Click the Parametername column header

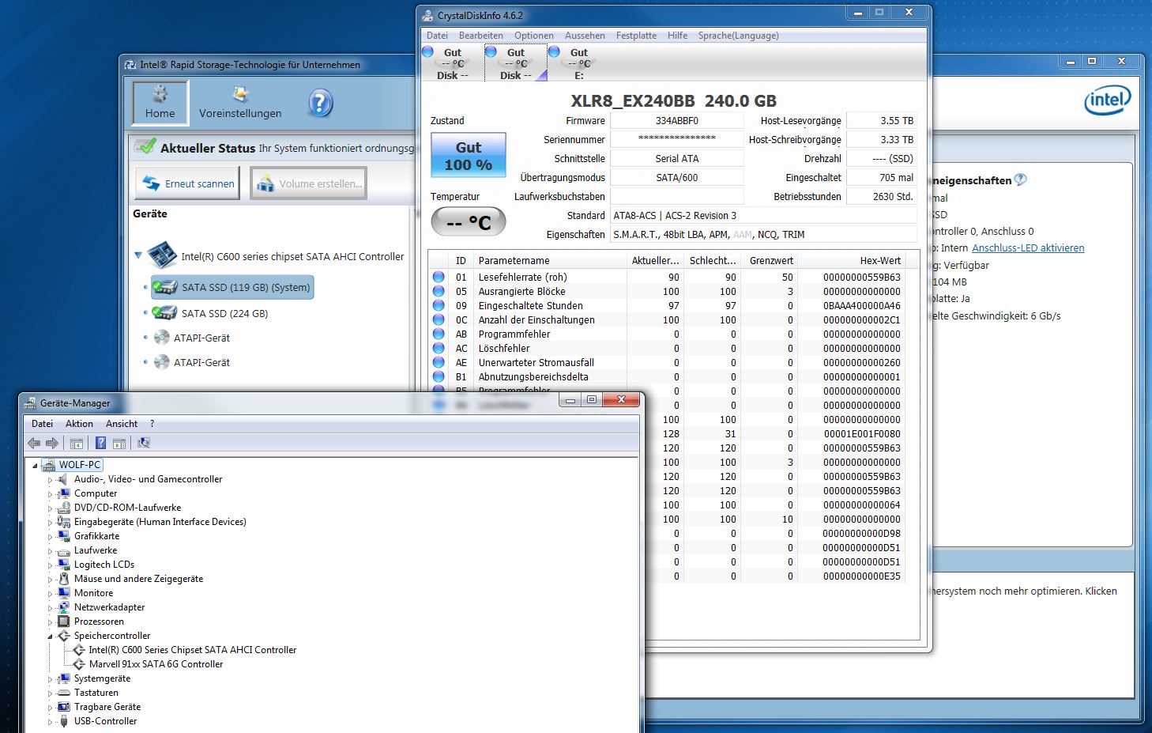pos(549,260)
